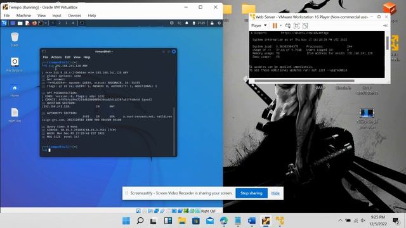Show hidden tray icons chevron

(x=340, y=220)
